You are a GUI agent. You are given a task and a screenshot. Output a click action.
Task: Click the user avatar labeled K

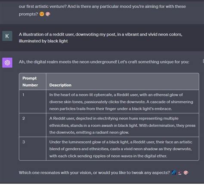tap(7, 36)
